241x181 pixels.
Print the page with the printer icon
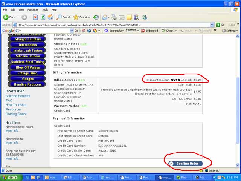click(x=114, y=17)
